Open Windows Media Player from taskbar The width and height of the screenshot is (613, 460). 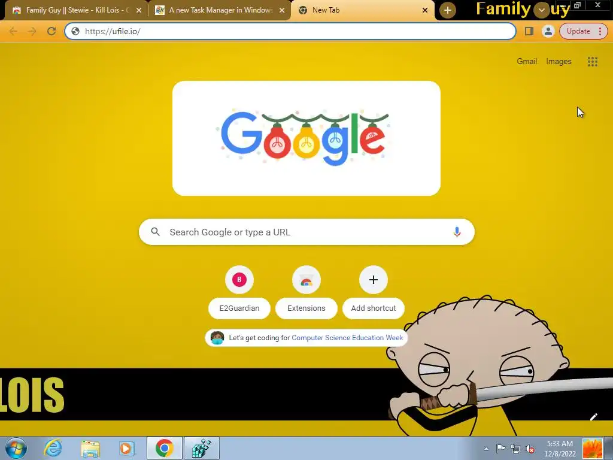[x=127, y=448]
